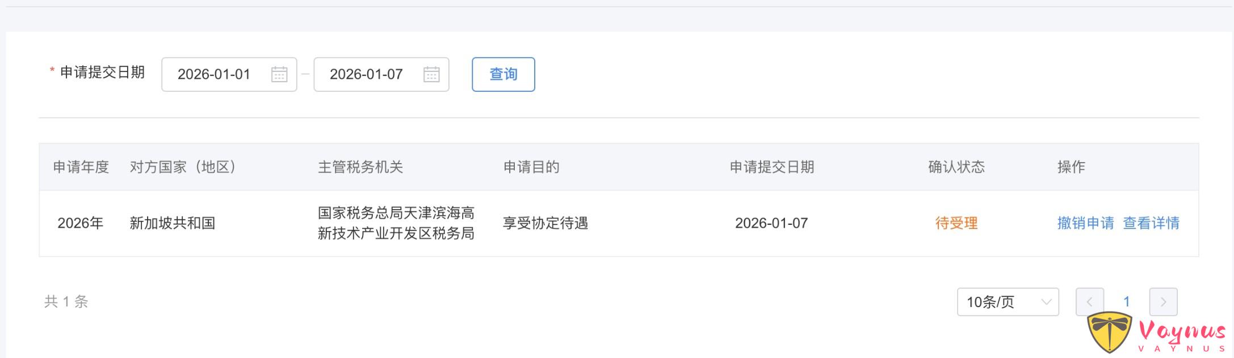1234x358 pixels.
Task: Click the previous page arrow icon
Action: click(1090, 302)
